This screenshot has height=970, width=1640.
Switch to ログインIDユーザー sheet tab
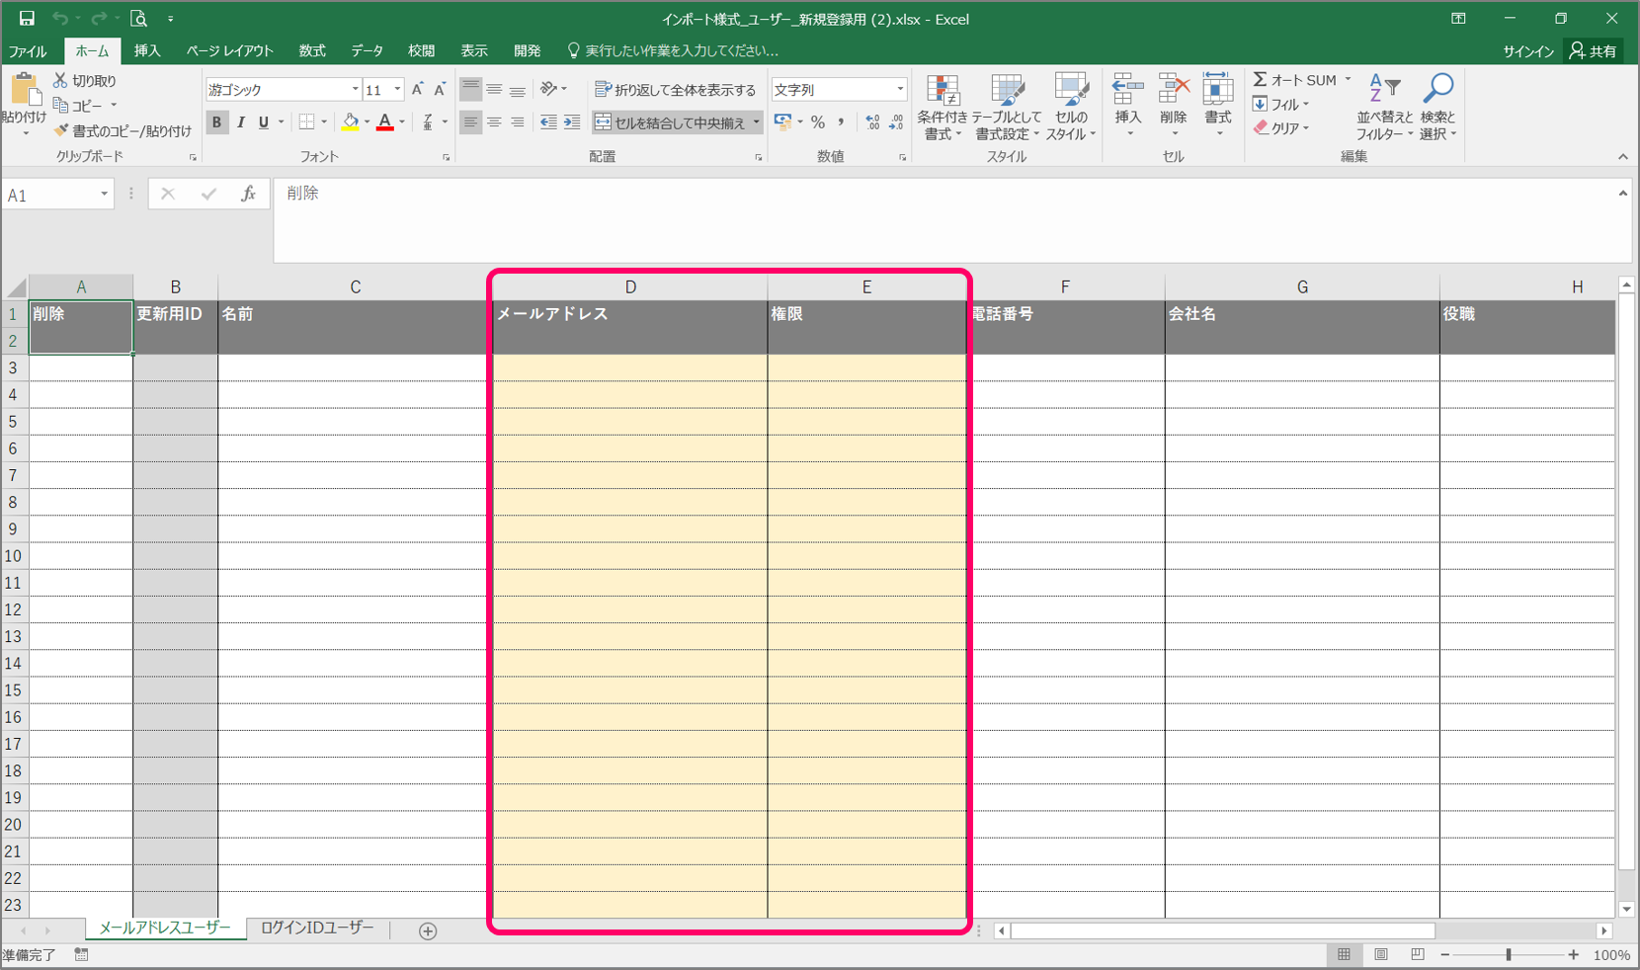tap(317, 929)
